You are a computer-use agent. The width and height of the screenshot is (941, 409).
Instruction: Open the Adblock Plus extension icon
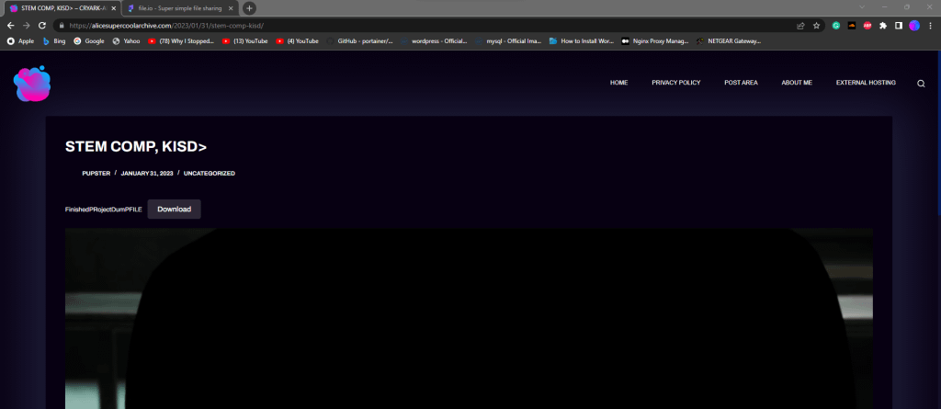click(867, 26)
